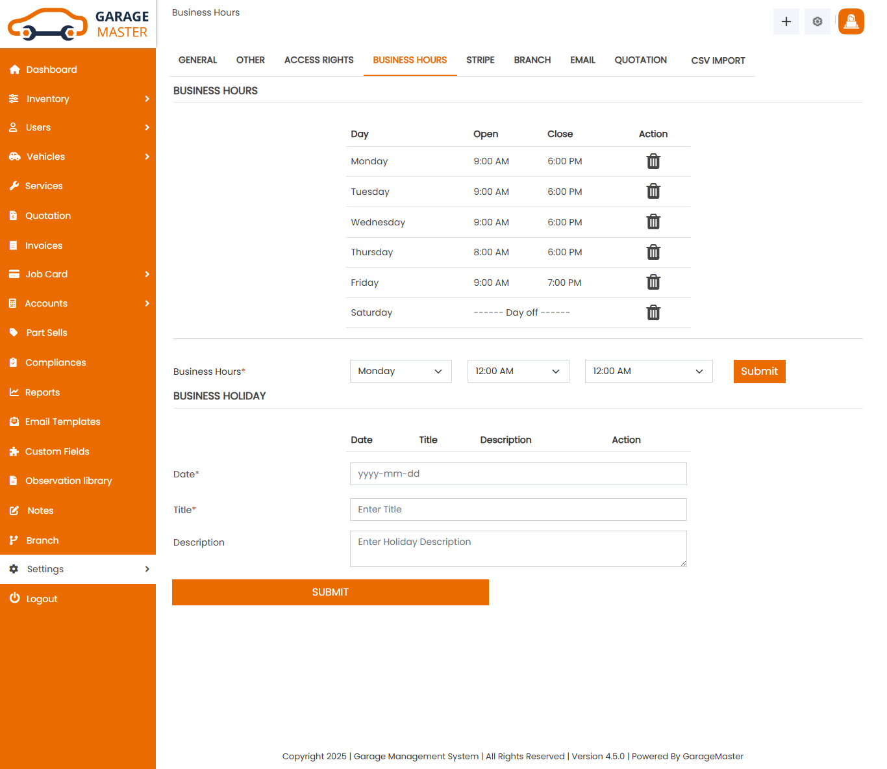The image size is (887, 769).
Task: Open the Stripe settings tab
Action: [x=480, y=60]
